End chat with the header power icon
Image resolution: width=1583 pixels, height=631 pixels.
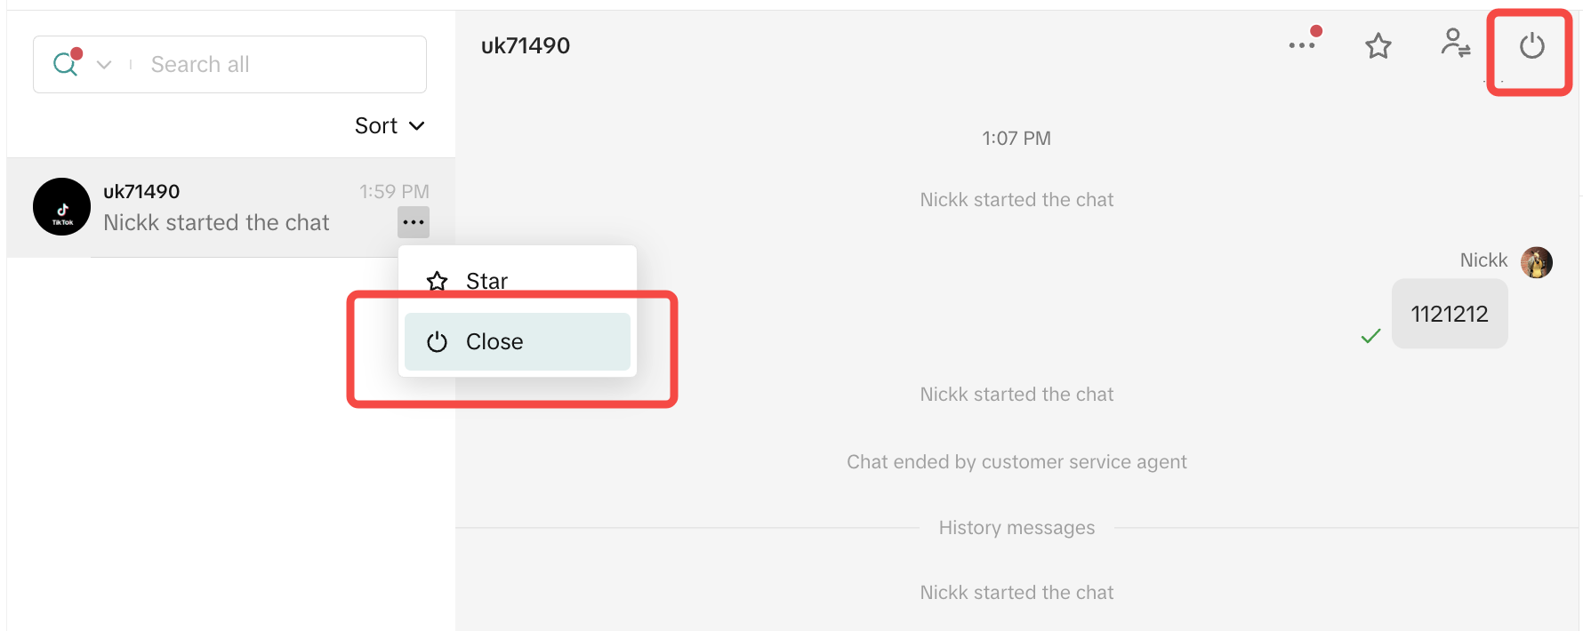(x=1531, y=45)
